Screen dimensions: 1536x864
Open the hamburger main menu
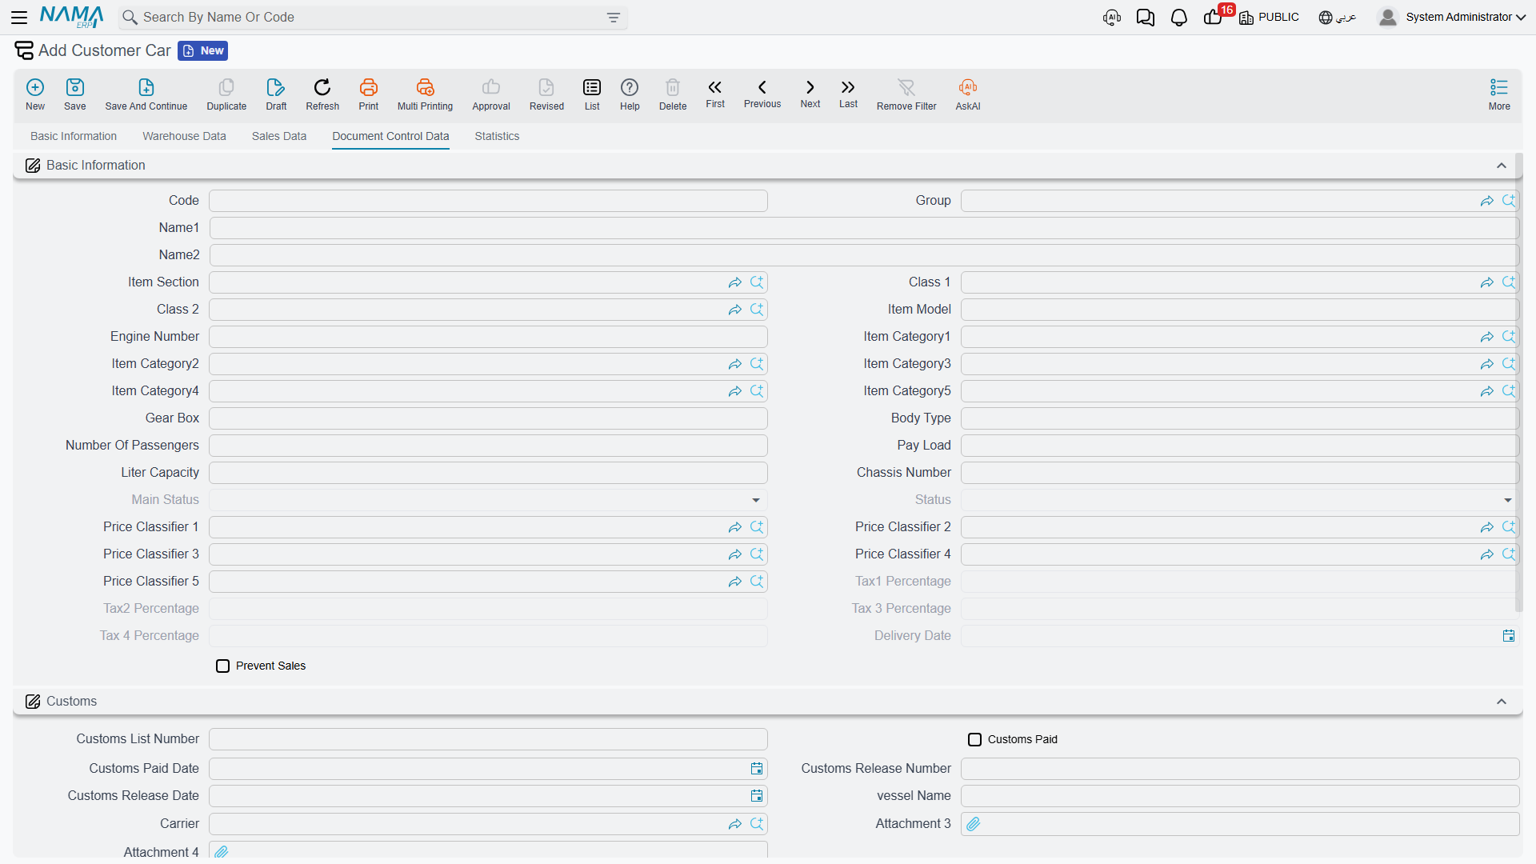[x=19, y=17]
